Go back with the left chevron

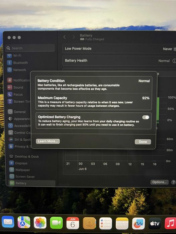(64, 37)
